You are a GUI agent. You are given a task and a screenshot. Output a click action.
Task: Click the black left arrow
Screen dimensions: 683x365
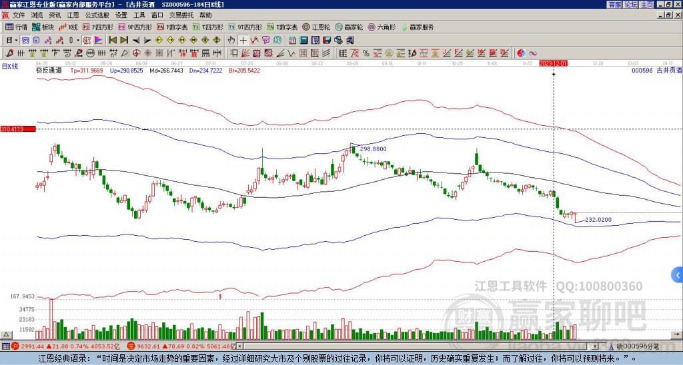pos(136,40)
